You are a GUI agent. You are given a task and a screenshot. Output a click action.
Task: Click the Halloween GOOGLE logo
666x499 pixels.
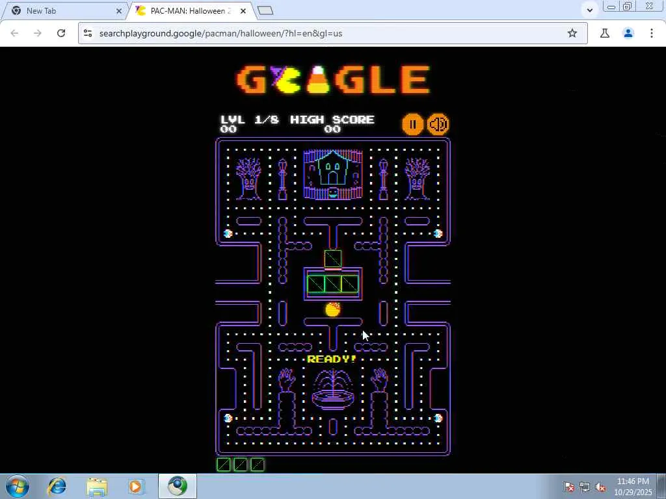click(334, 79)
